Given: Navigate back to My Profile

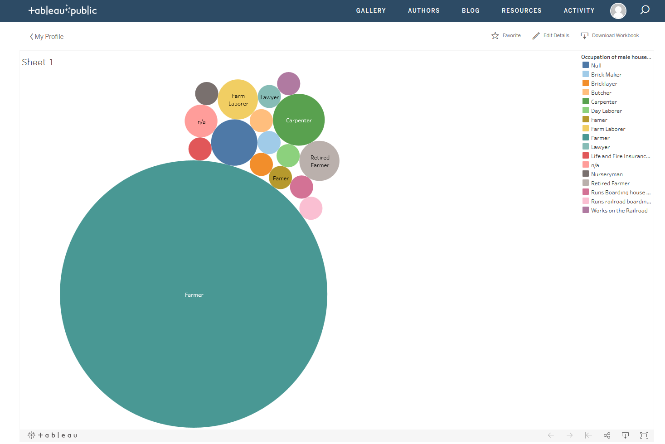Looking at the screenshot, I should tap(47, 37).
